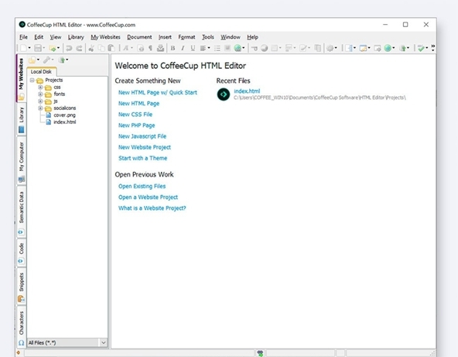Image resolution: width=458 pixels, height=357 pixels.
Task: Open the My Websites menu
Action: tap(105, 37)
